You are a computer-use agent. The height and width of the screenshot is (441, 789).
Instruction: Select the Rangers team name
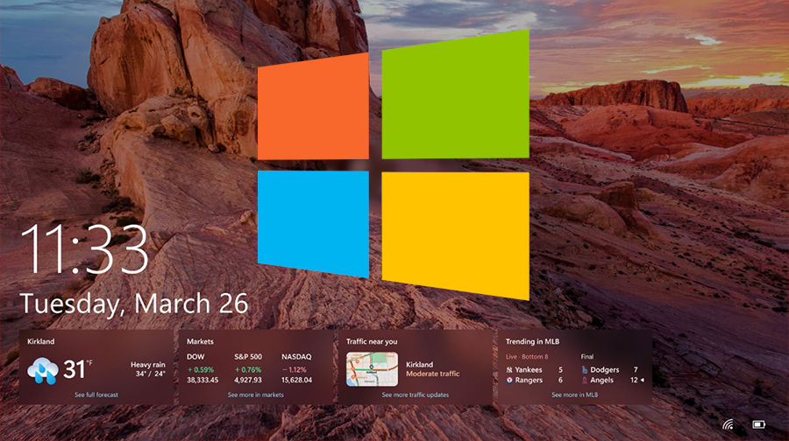click(x=529, y=381)
